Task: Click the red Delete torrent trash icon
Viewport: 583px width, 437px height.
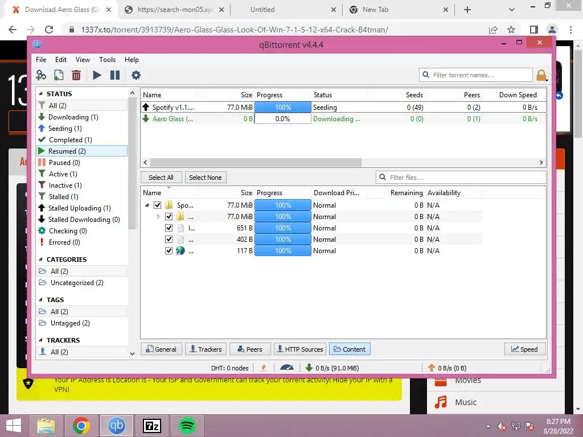Action: pos(76,75)
